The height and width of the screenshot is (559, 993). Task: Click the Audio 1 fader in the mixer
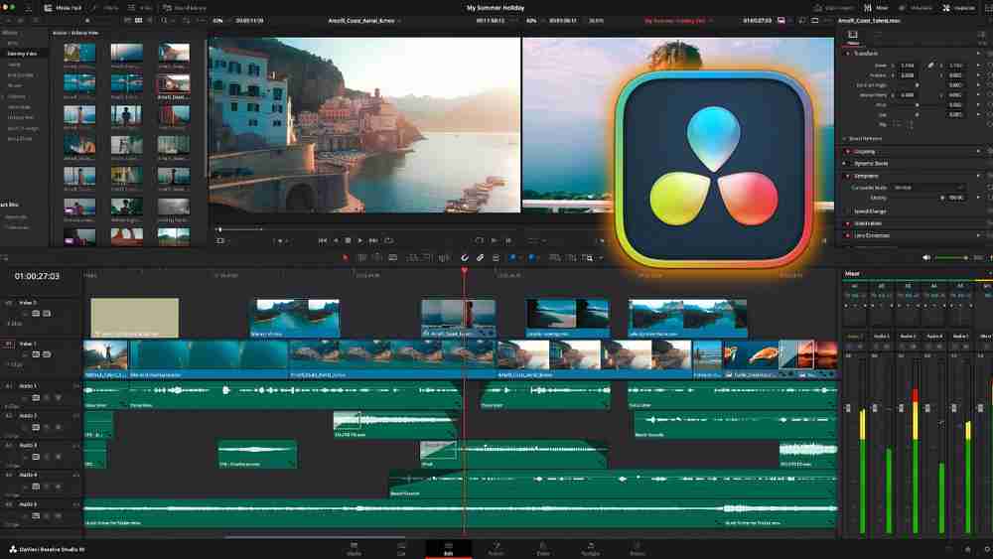tap(848, 408)
